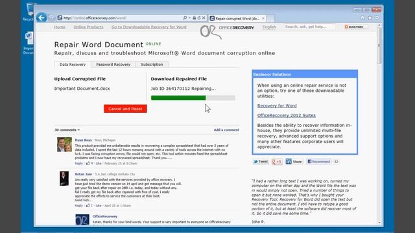Click the Search, ask, get help field
This screenshot has width=415, height=233.
click(x=309, y=27)
